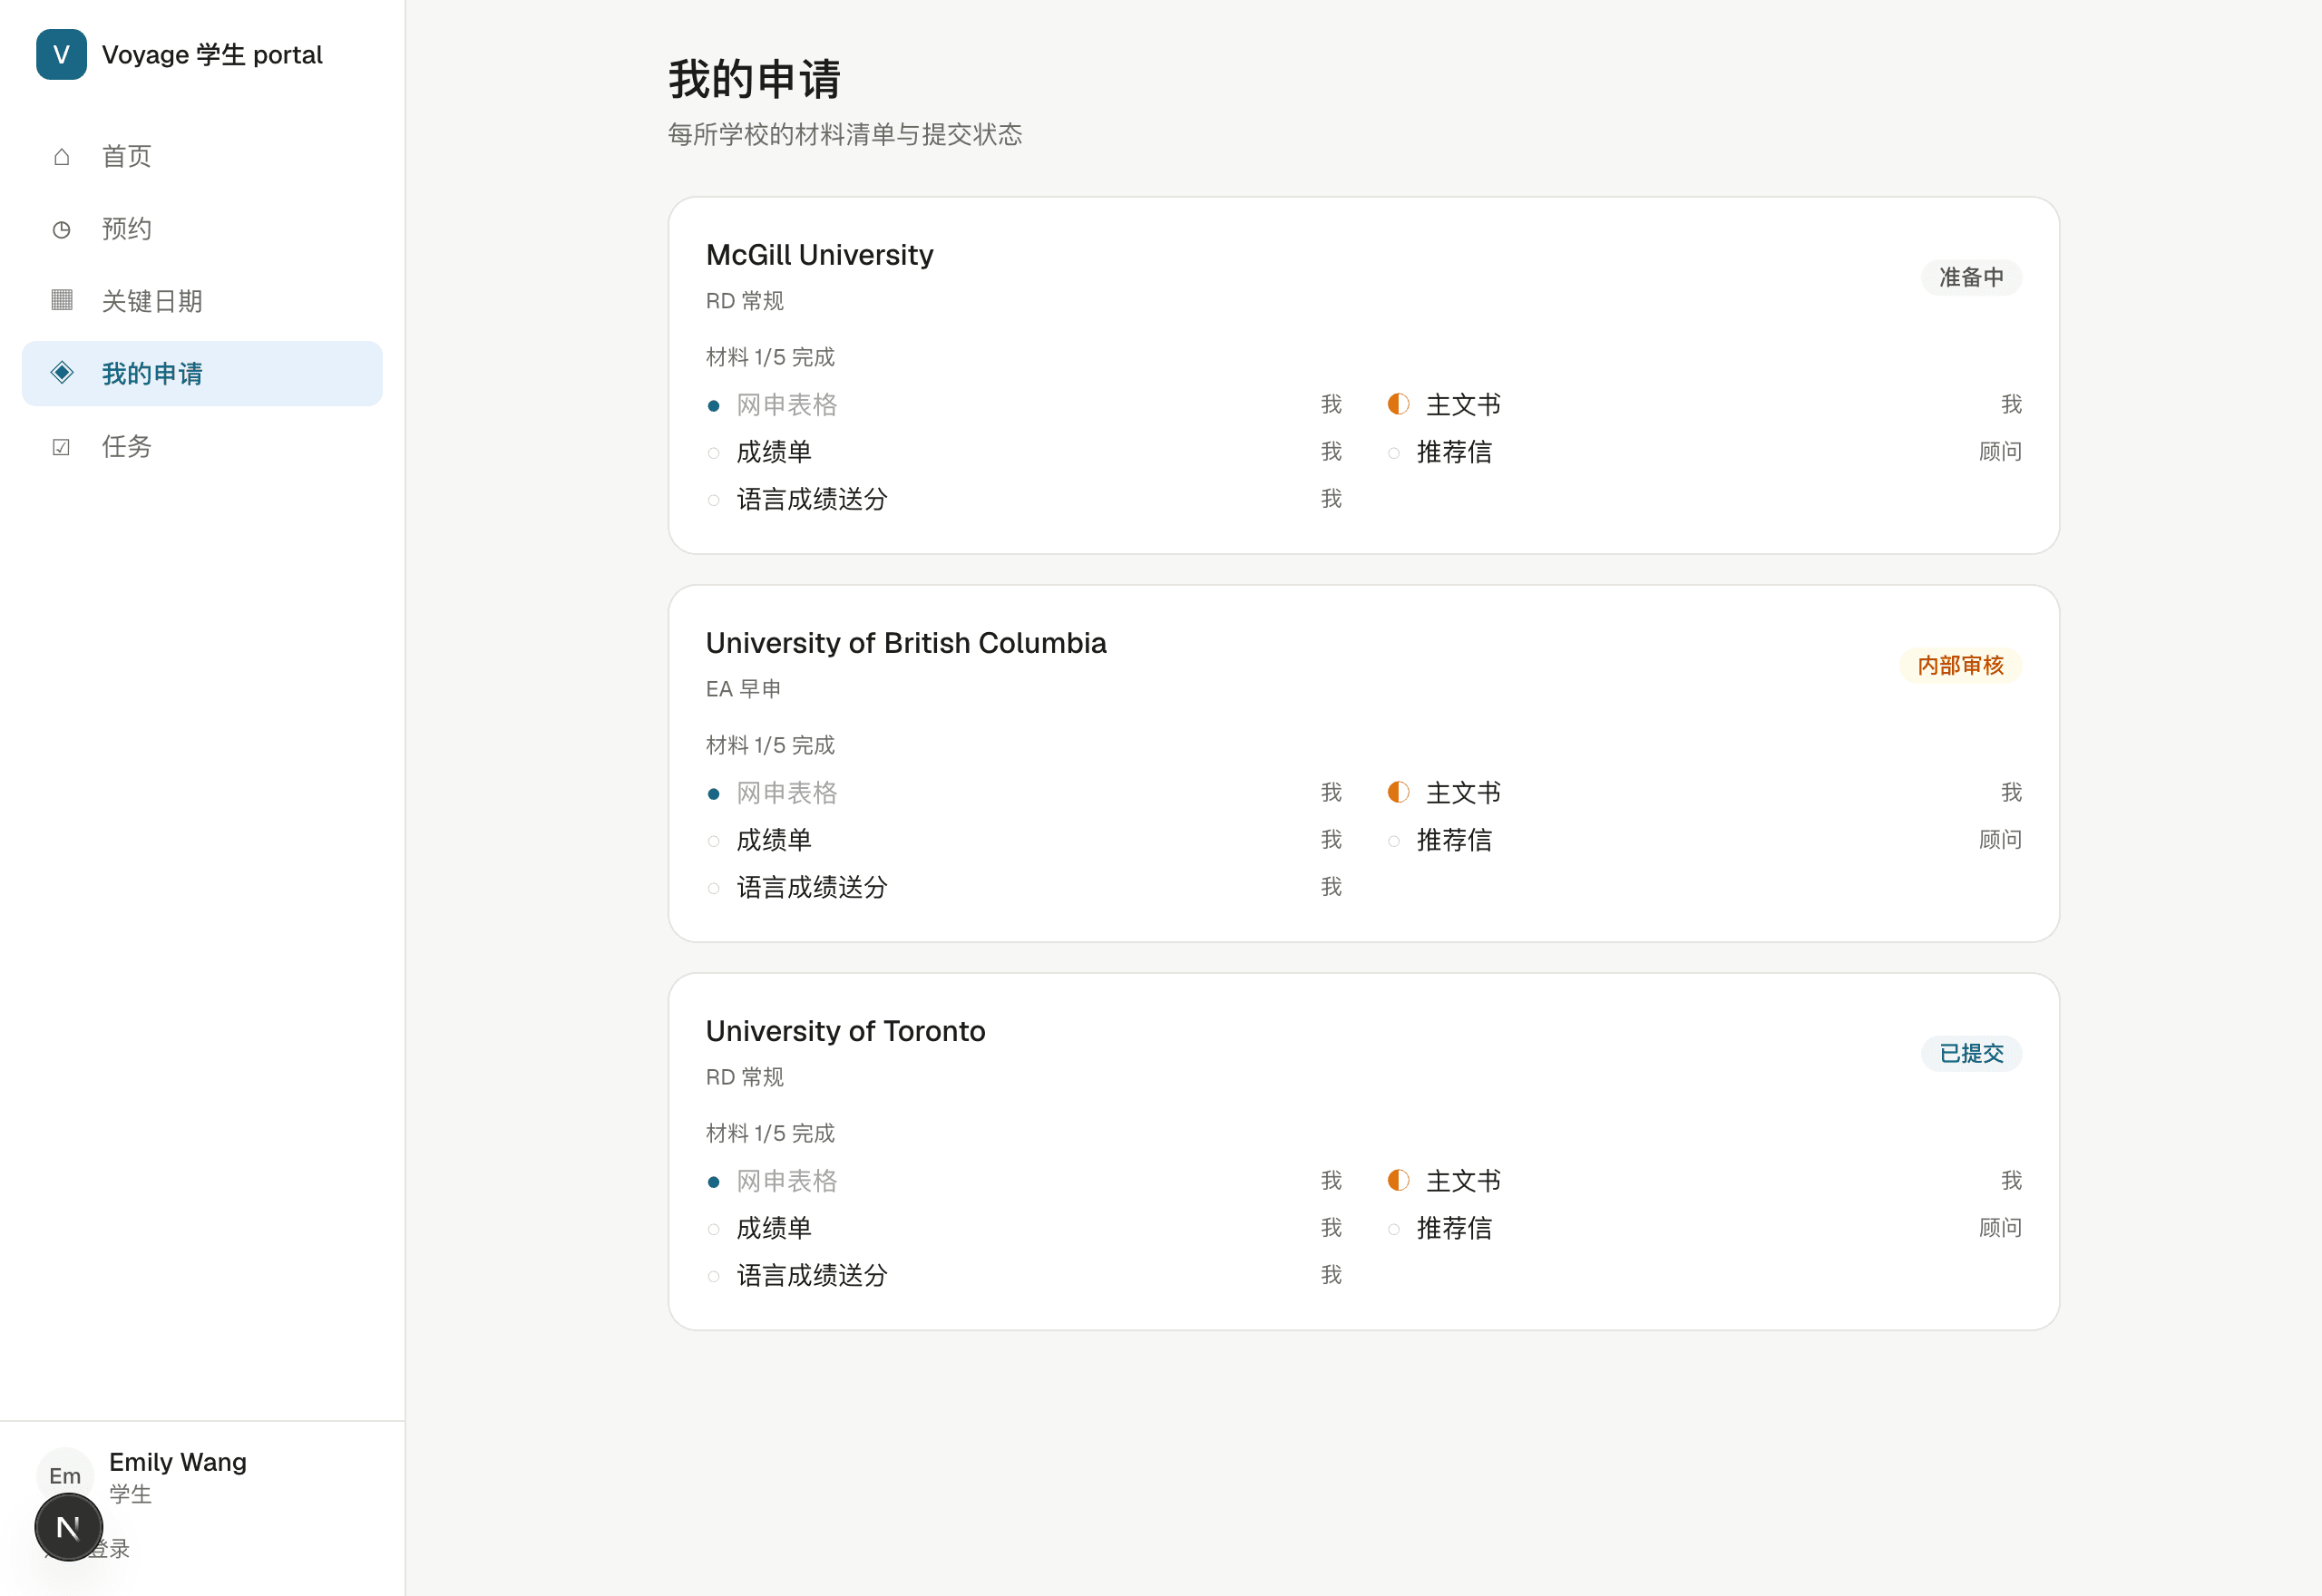This screenshot has width=2322, height=1596.
Task: Click the clock icon beside 预约
Action: 62,229
